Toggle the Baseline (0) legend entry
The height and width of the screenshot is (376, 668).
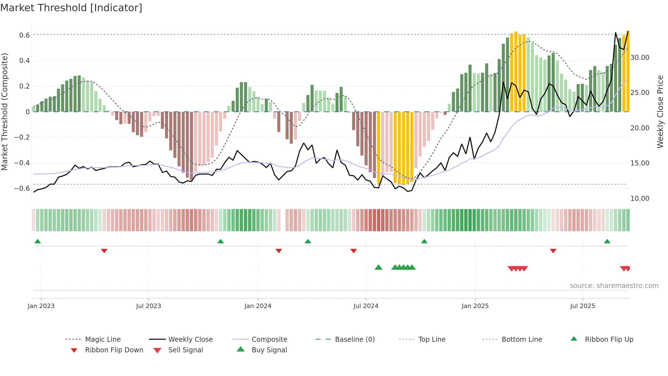[345, 339]
